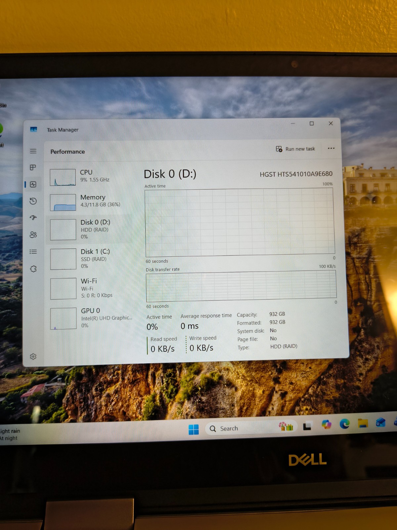Screen dimensions: 397x530
Task: Launch Copilot from the taskbar
Action: tap(326, 424)
